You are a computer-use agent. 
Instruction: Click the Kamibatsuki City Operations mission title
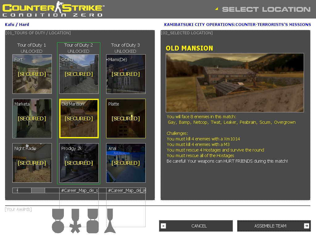click(x=237, y=25)
